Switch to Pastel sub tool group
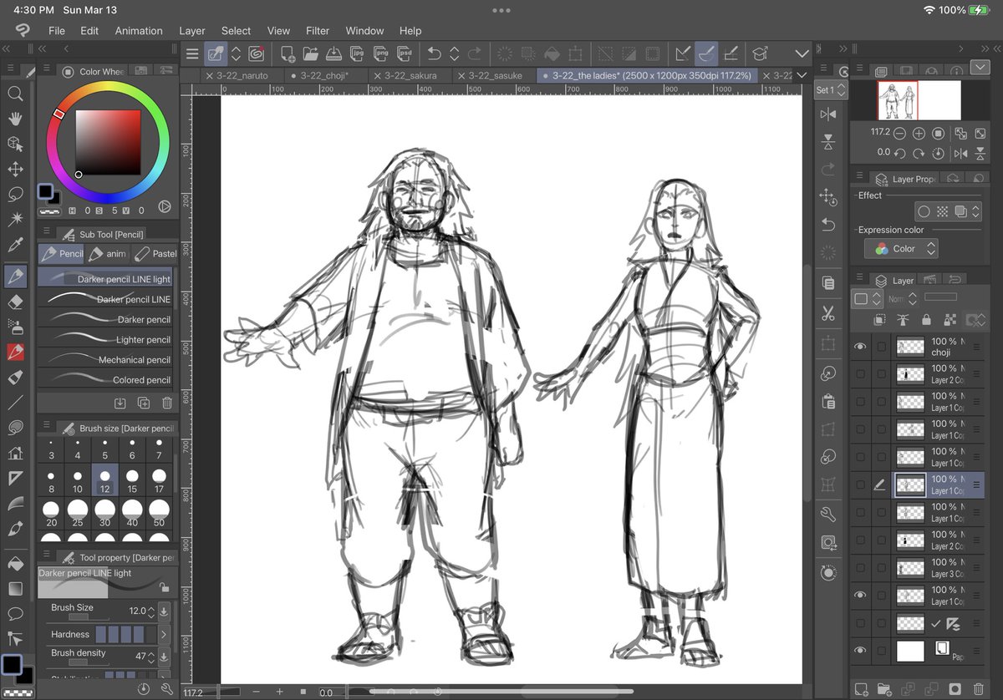 click(x=155, y=253)
